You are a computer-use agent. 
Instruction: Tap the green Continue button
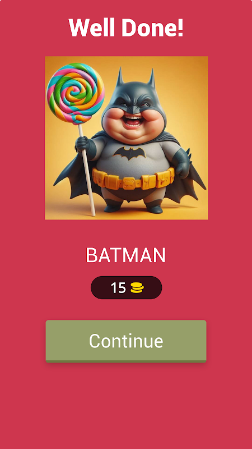(x=126, y=341)
